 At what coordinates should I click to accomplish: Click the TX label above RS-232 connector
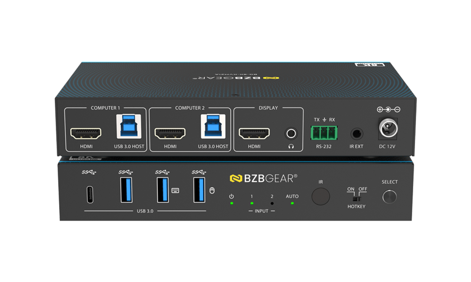317,120
